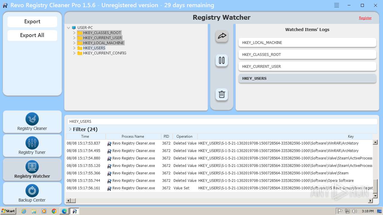
Task: Open Internet Explorer from the taskbar
Action: [24, 211]
